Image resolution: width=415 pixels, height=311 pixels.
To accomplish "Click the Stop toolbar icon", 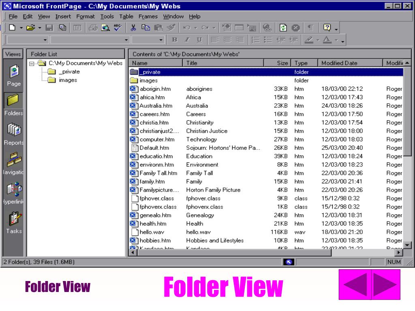I will click(295, 28).
